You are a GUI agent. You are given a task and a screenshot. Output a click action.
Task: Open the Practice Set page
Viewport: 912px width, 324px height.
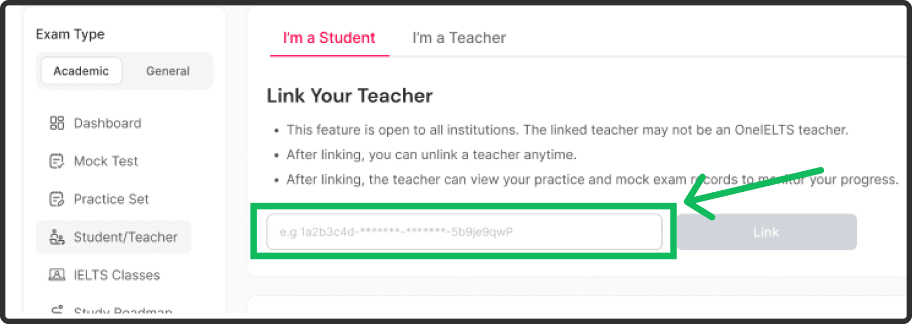pyautogui.click(x=111, y=199)
